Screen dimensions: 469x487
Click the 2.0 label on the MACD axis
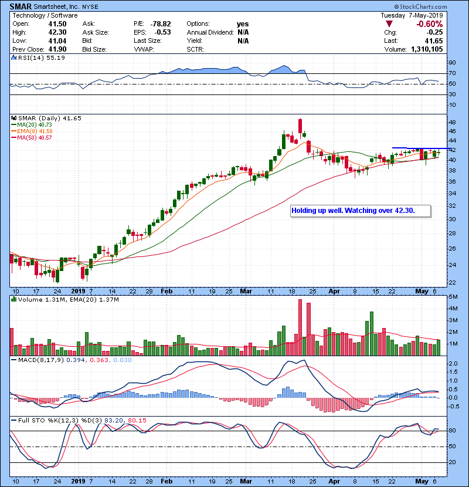coord(454,364)
